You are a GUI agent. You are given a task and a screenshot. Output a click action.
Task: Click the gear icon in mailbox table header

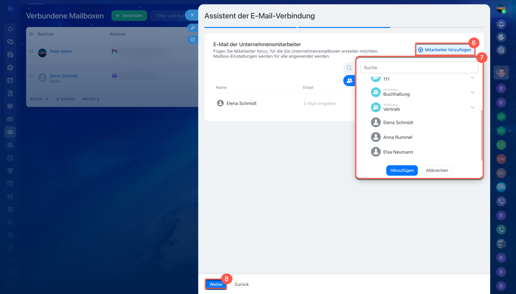31,34
